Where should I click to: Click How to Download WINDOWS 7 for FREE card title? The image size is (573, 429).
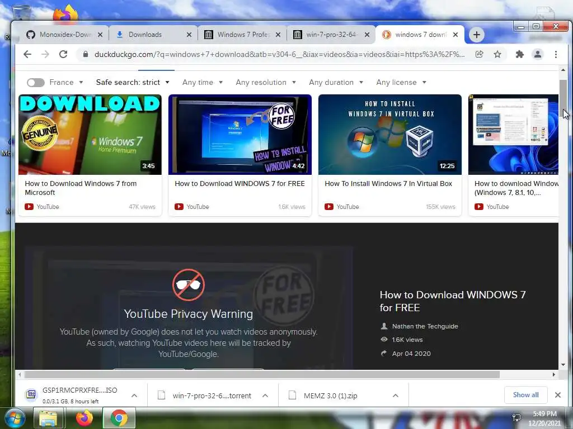pyautogui.click(x=239, y=183)
